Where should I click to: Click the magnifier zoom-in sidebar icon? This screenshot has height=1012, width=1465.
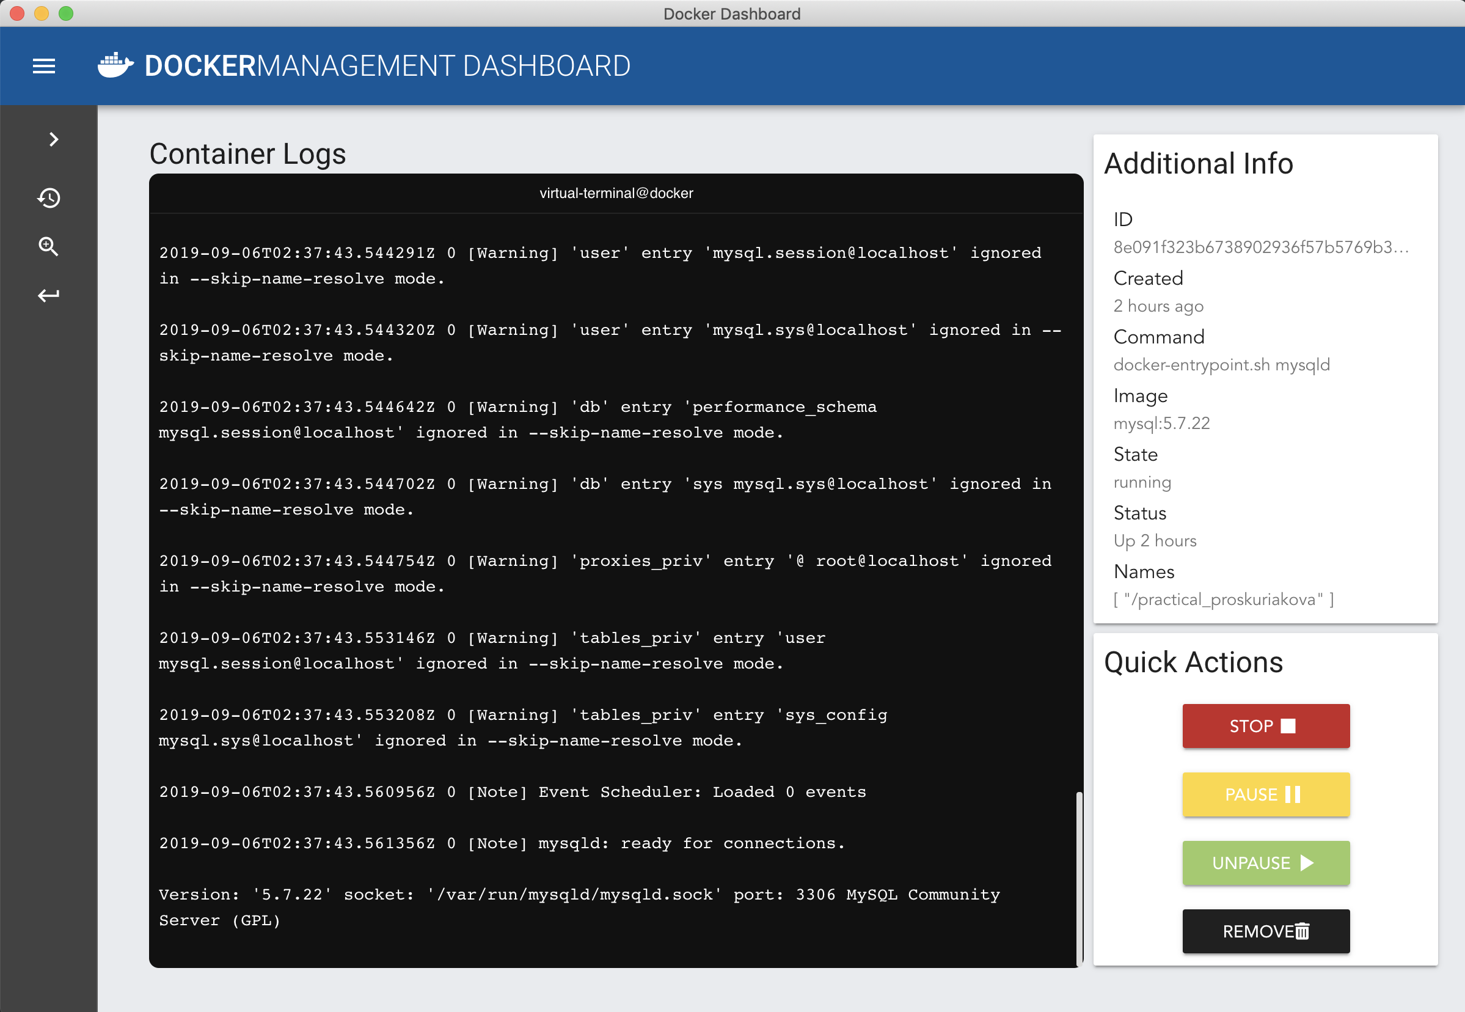49,247
